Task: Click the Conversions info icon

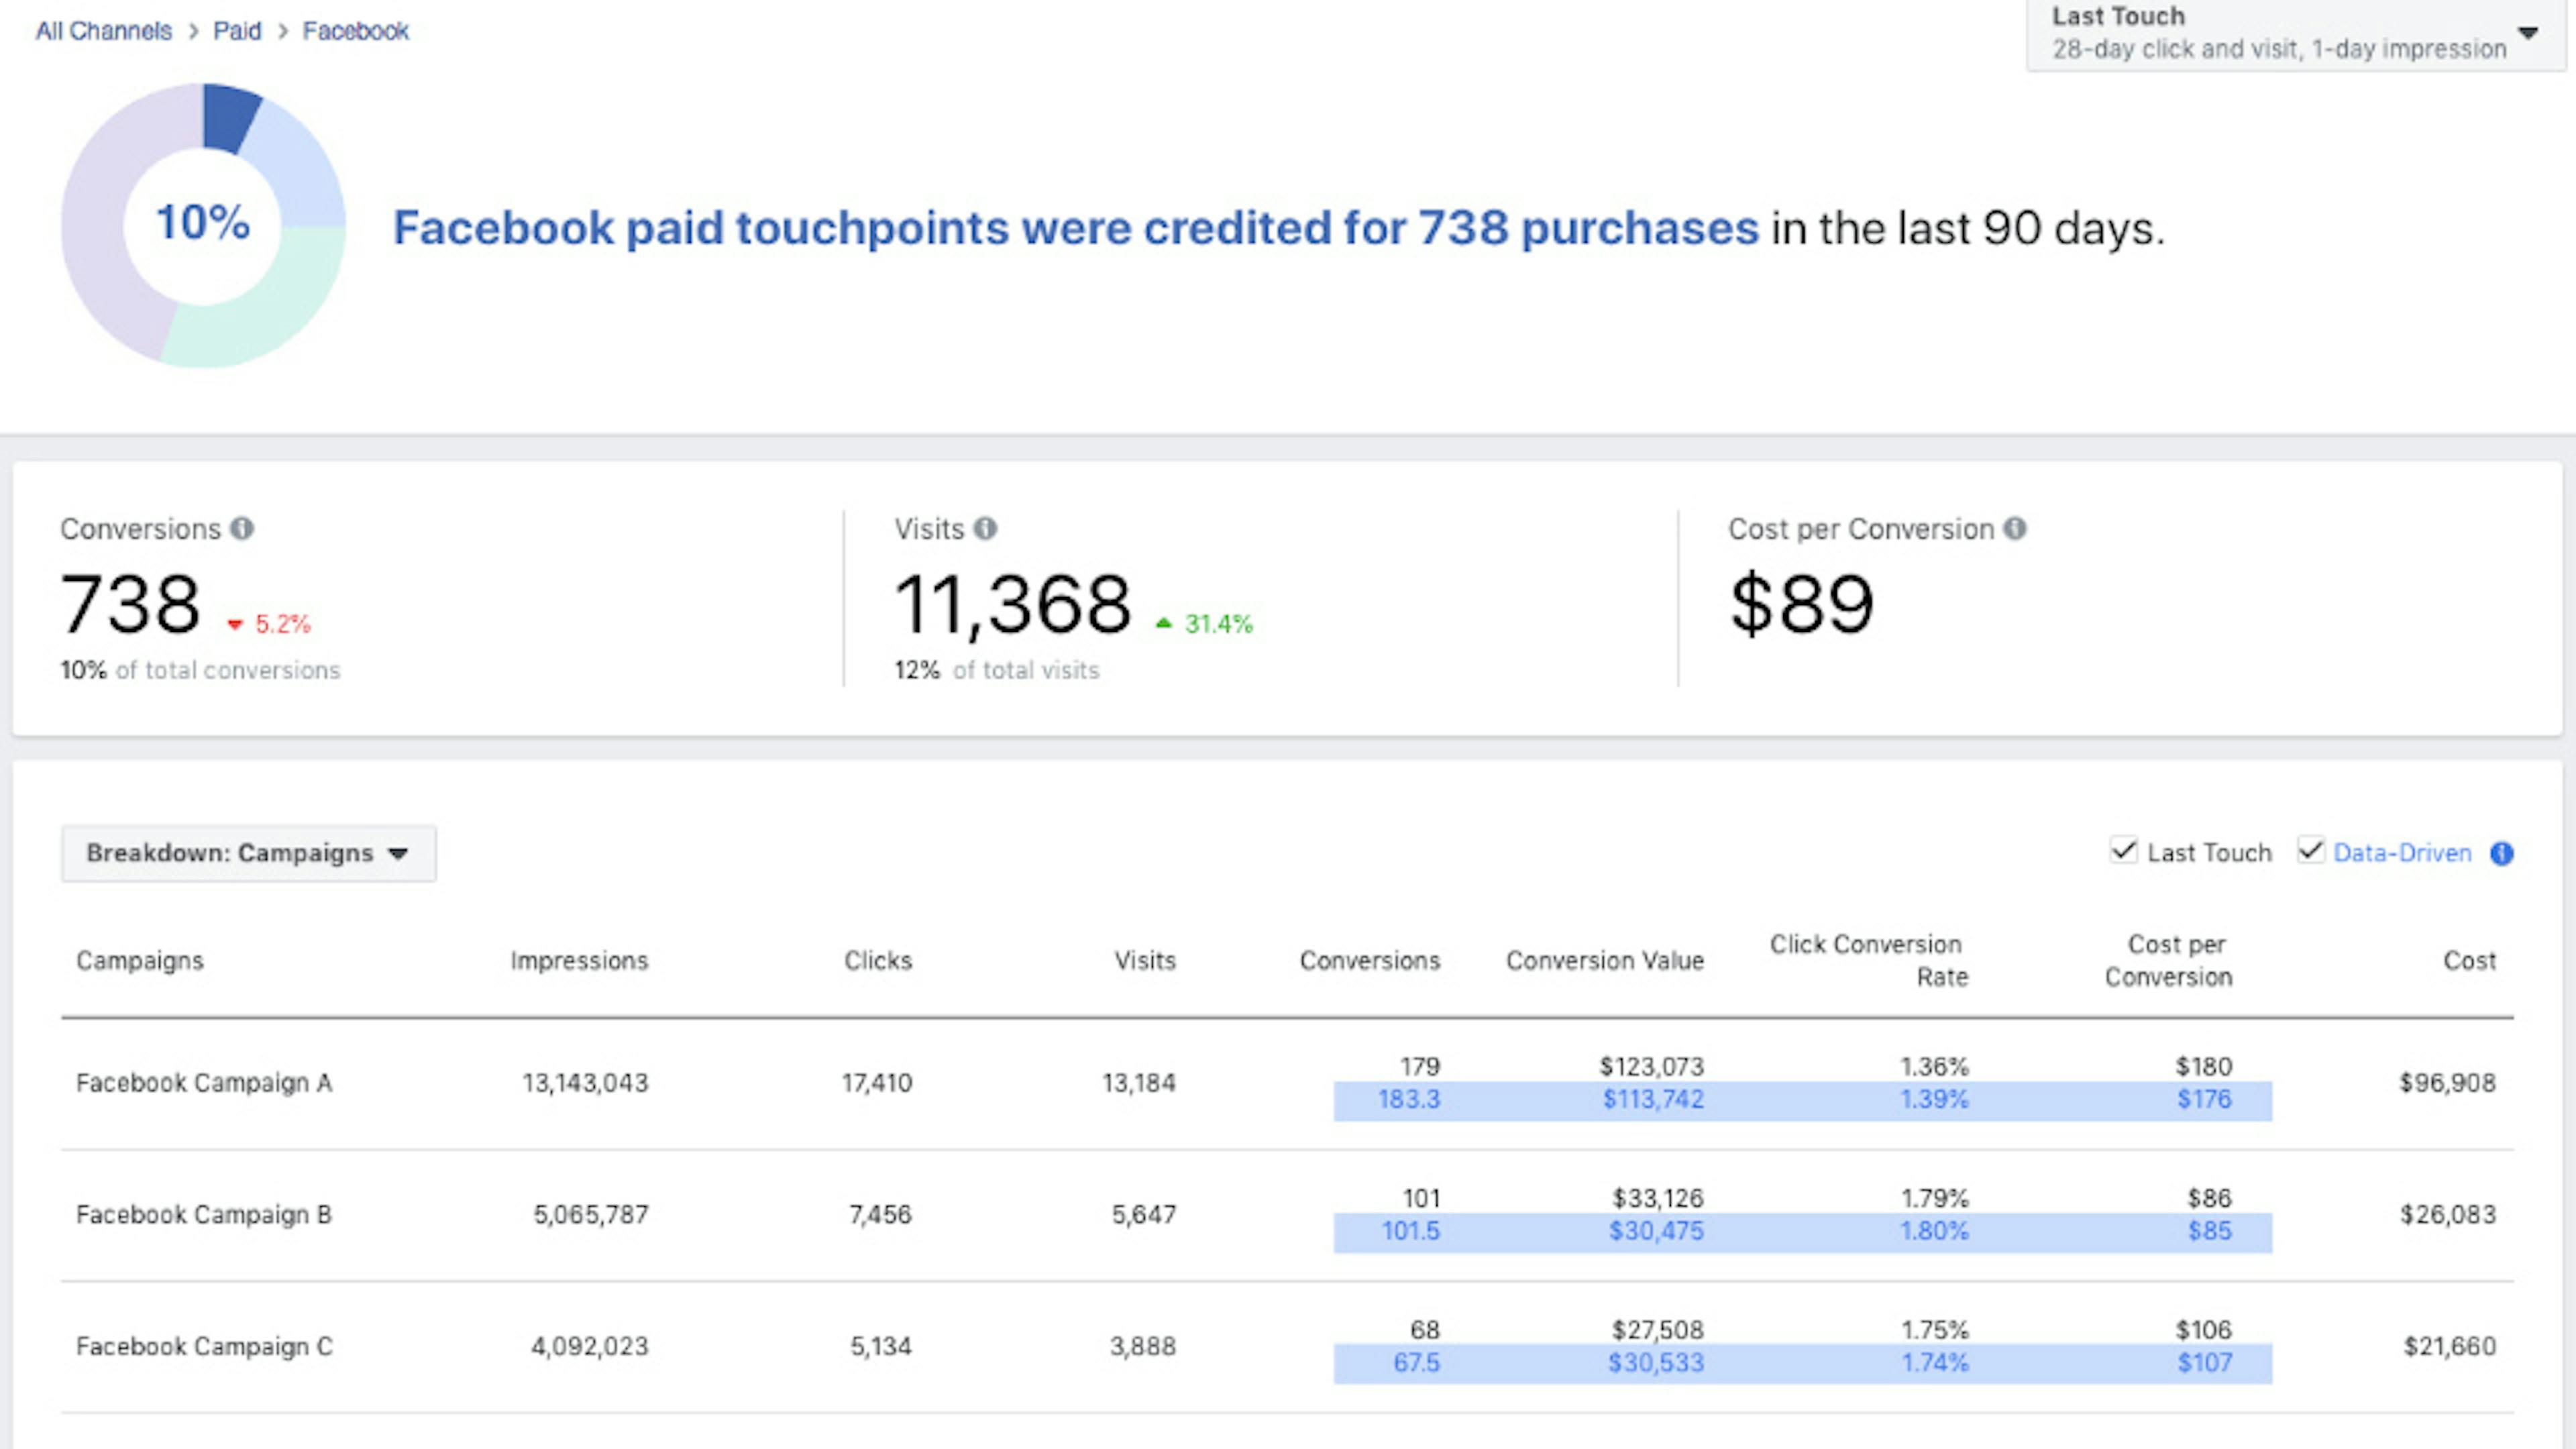Action: pos(242,528)
